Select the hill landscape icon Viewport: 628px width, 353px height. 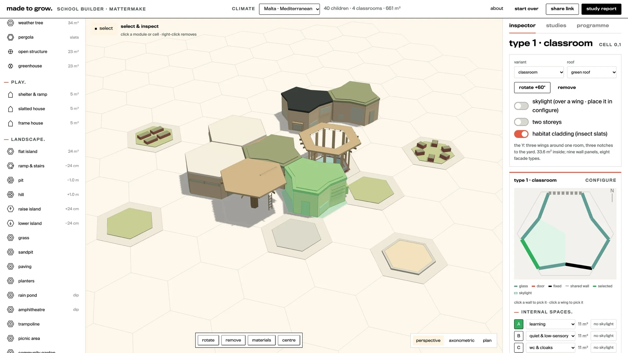[10, 195]
